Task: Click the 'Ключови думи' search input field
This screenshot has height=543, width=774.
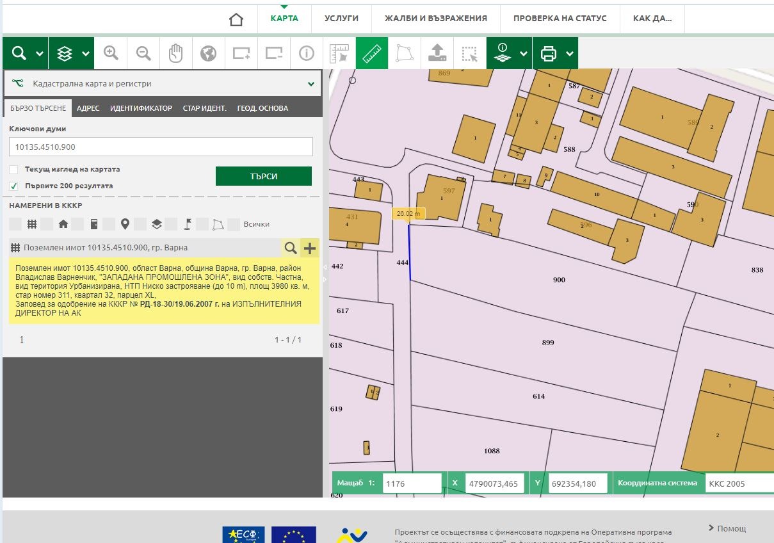Action: [x=161, y=147]
